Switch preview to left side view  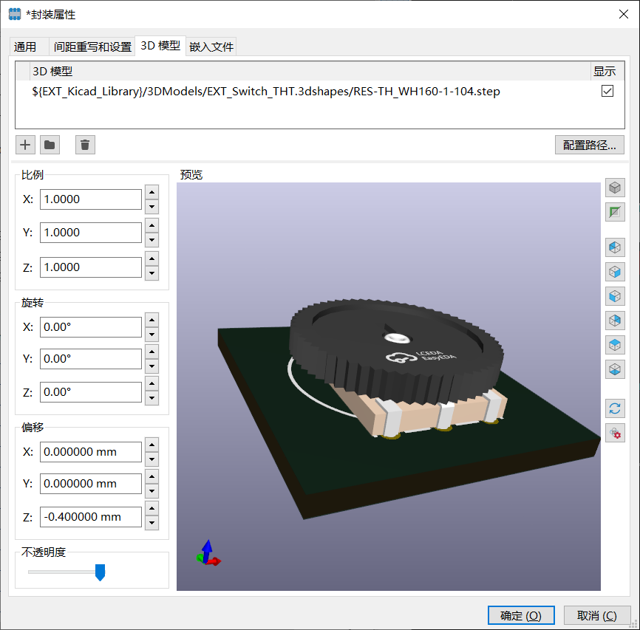[x=615, y=247]
